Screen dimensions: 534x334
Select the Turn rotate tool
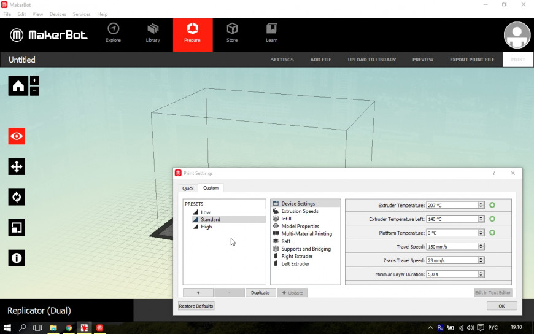pyautogui.click(x=17, y=197)
